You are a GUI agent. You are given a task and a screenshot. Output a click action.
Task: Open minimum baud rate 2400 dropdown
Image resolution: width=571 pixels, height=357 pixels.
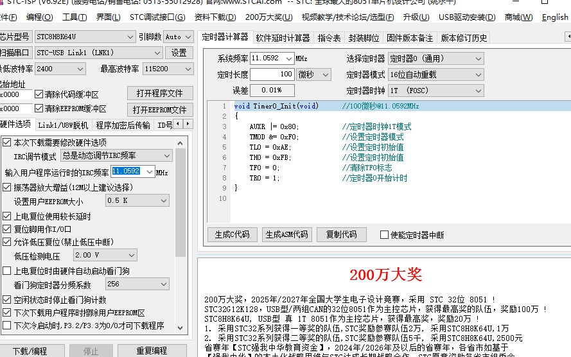(x=60, y=69)
